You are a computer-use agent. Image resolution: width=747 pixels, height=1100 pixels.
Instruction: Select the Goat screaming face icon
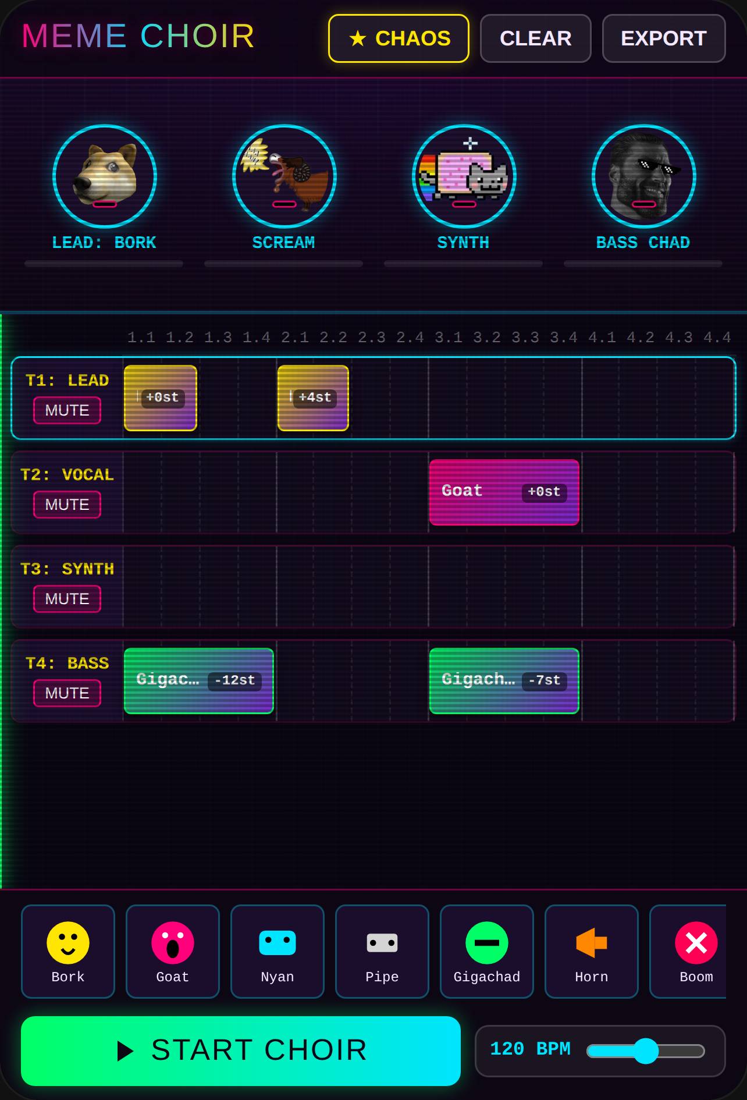pyautogui.click(x=173, y=943)
